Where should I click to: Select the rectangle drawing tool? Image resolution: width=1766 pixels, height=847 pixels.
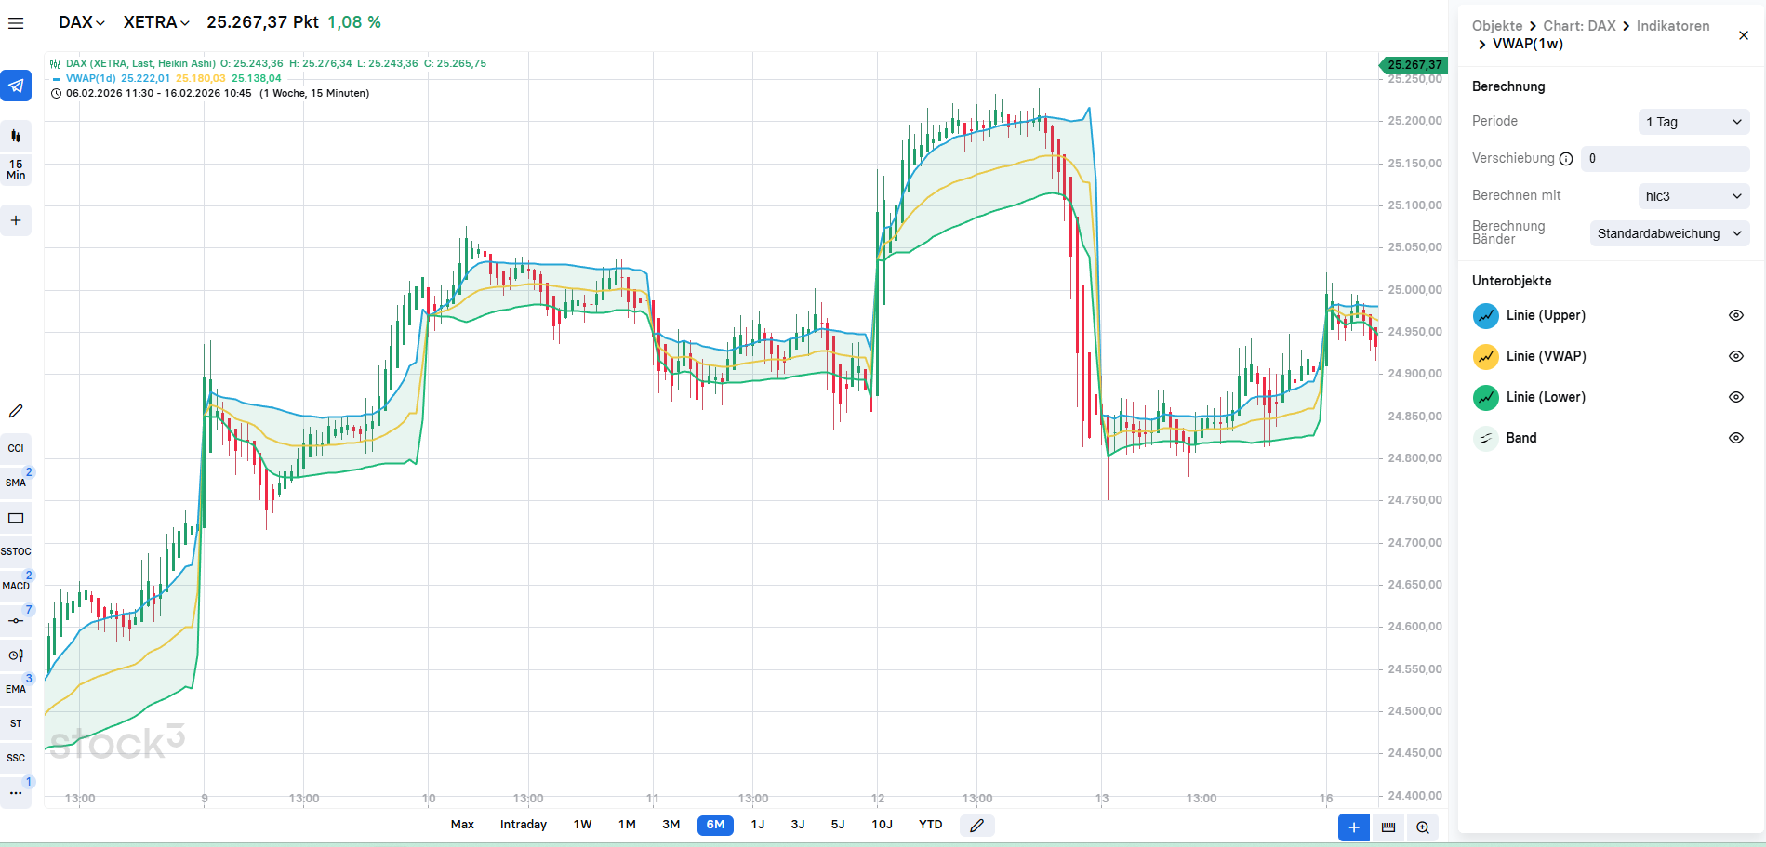coord(16,518)
